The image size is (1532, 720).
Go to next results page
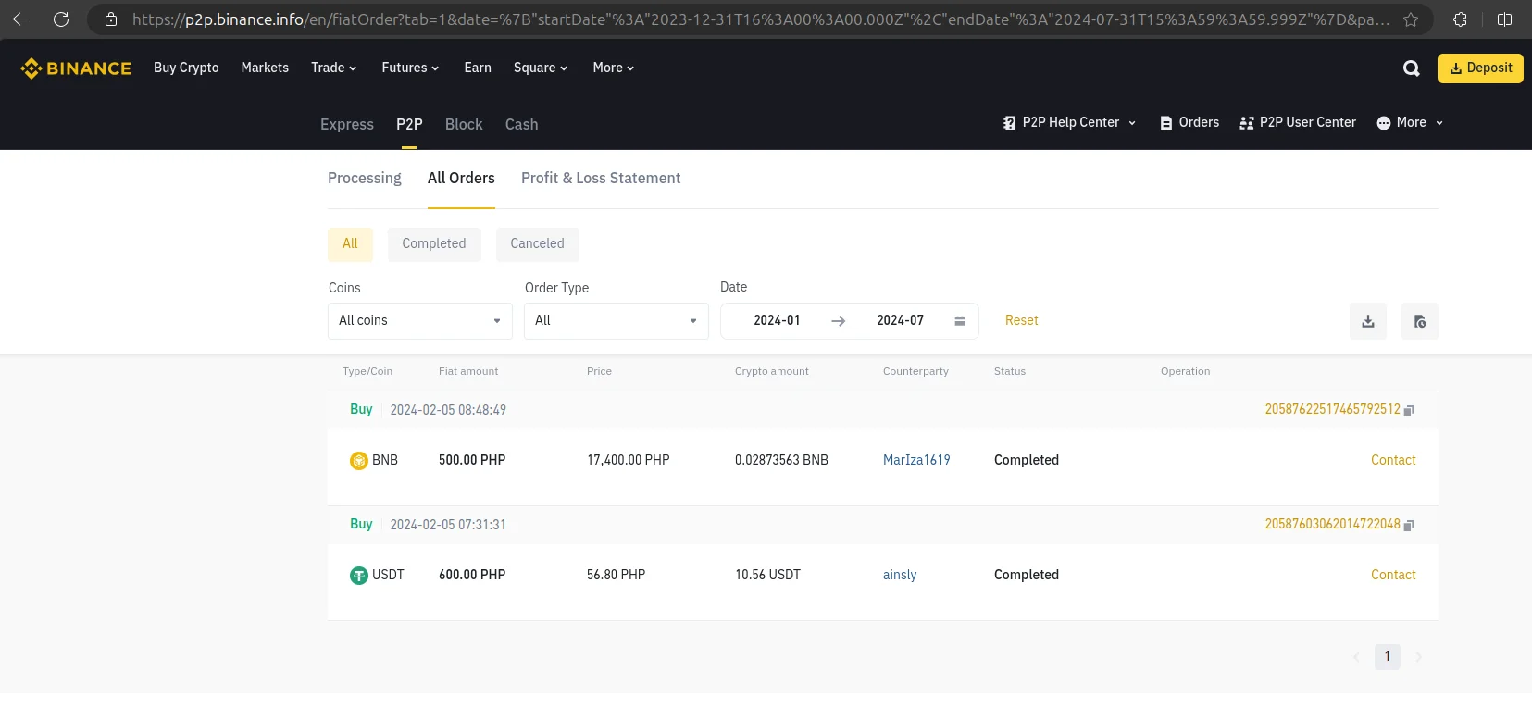[1419, 657]
